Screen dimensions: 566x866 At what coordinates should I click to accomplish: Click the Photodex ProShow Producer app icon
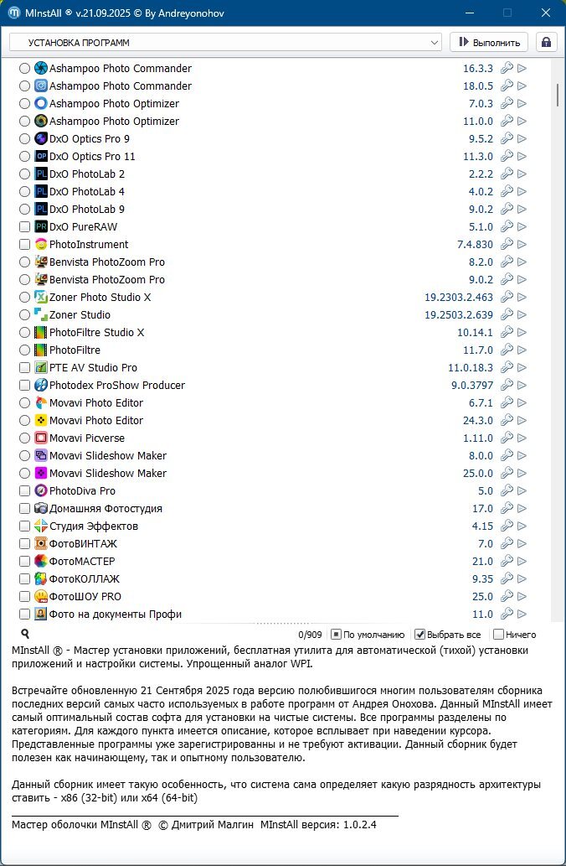(41, 385)
